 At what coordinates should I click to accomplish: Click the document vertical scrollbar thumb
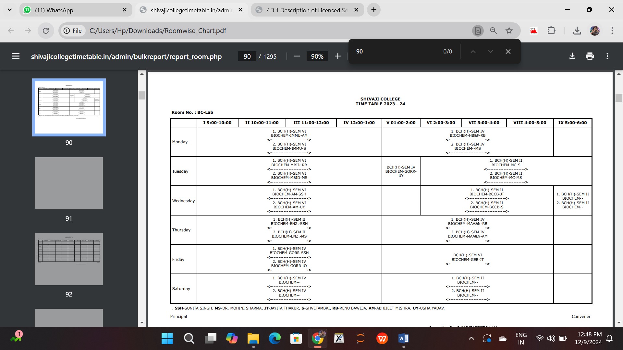(619, 98)
